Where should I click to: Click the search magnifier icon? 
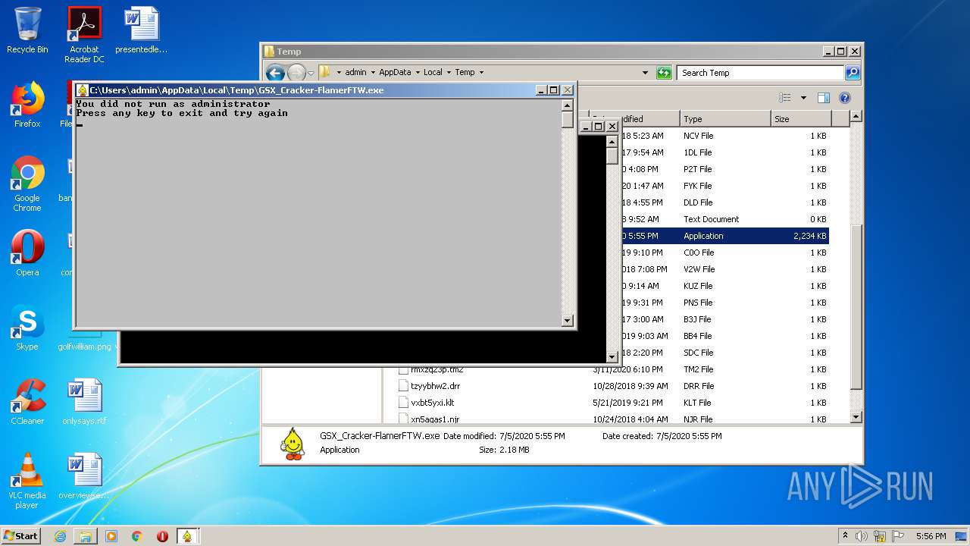(853, 73)
